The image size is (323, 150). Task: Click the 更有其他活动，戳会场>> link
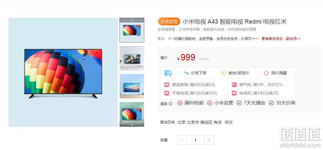pyautogui.click(x=281, y=39)
